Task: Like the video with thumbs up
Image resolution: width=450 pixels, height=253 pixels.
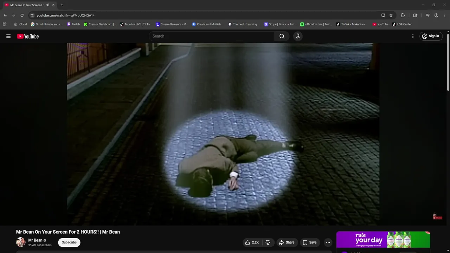Action: pyautogui.click(x=252, y=242)
